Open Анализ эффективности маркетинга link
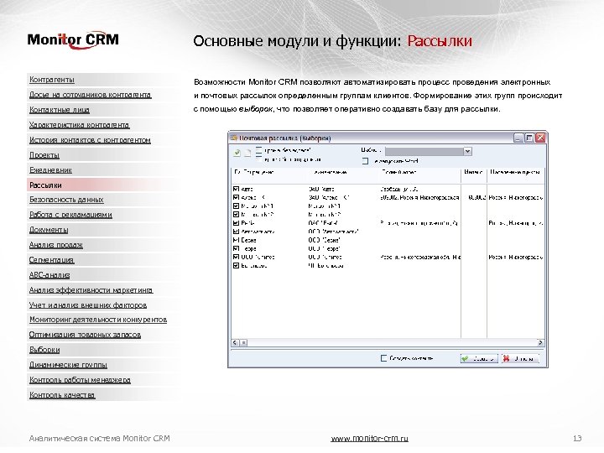 coord(91,290)
